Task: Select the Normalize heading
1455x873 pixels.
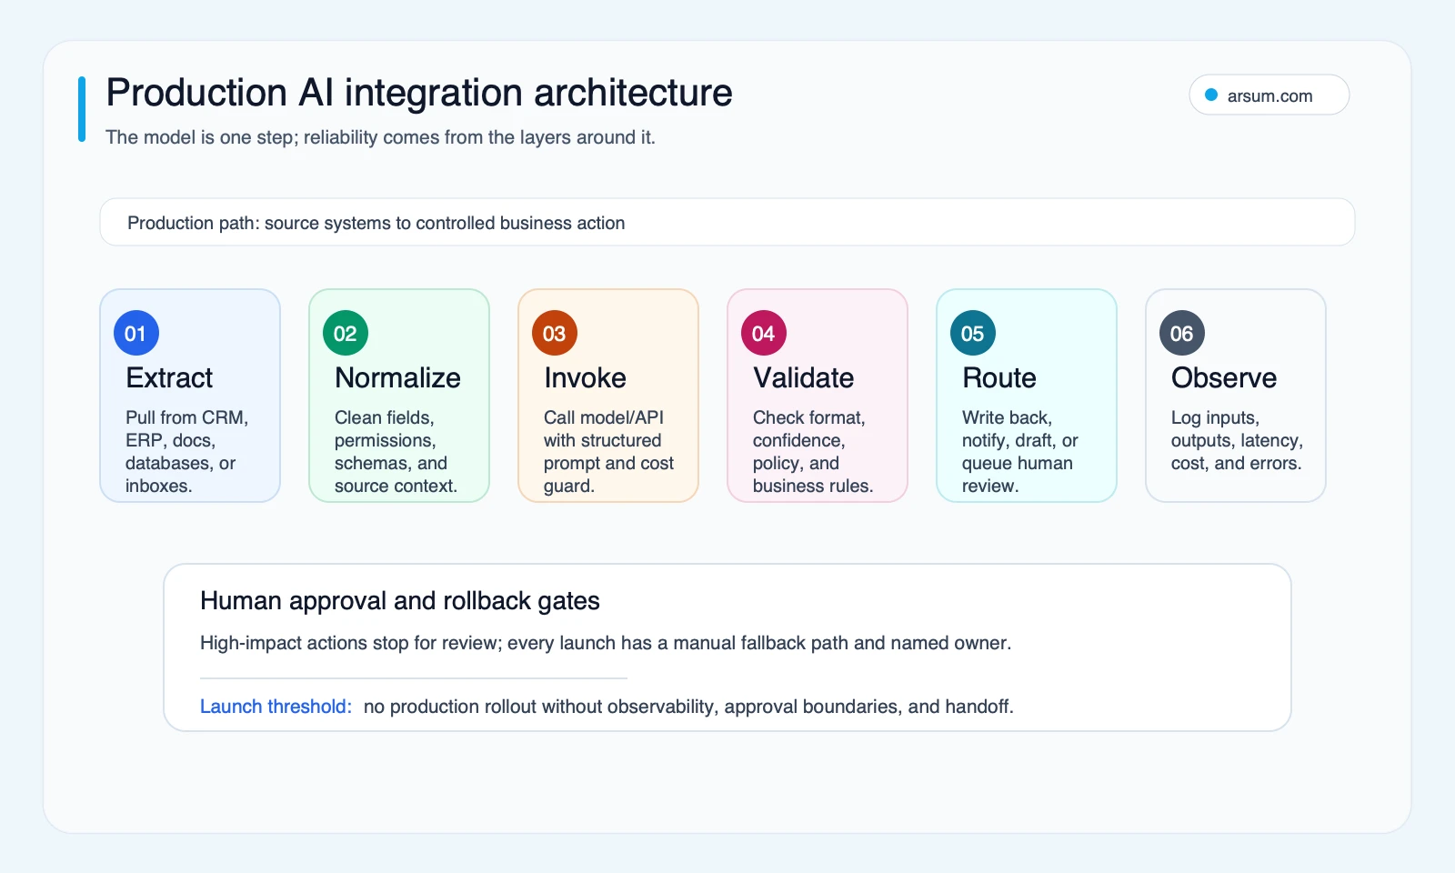Action: coord(397,377)
